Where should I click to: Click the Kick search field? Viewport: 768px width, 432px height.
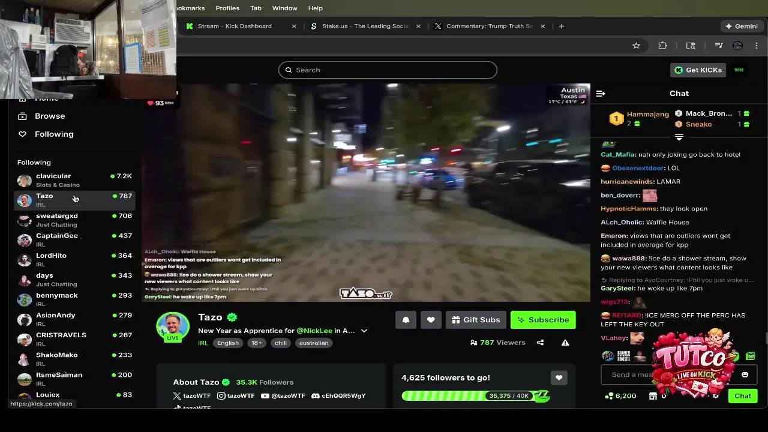pos(388,70)
